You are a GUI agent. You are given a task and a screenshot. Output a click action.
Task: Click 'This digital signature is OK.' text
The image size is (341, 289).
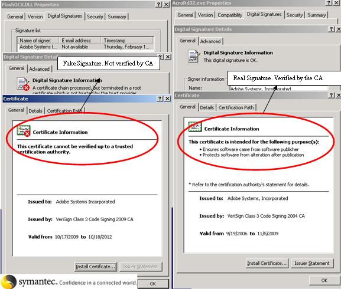point(230,60)
